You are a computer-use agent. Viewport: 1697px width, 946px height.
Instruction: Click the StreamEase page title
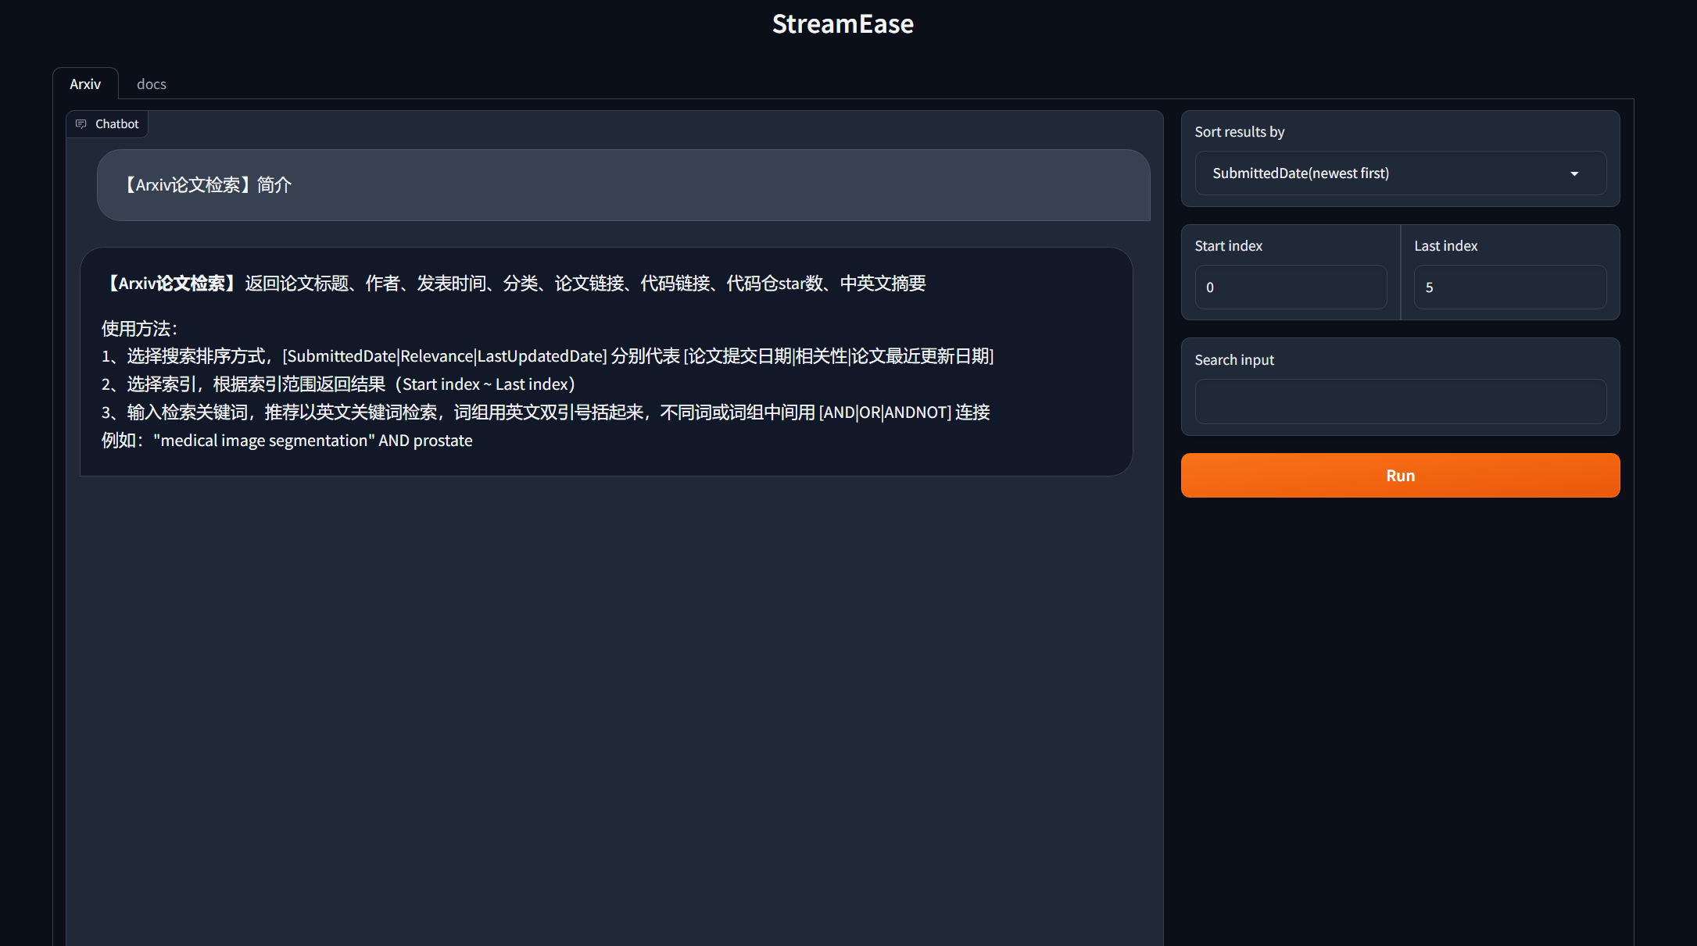(843, 24)
